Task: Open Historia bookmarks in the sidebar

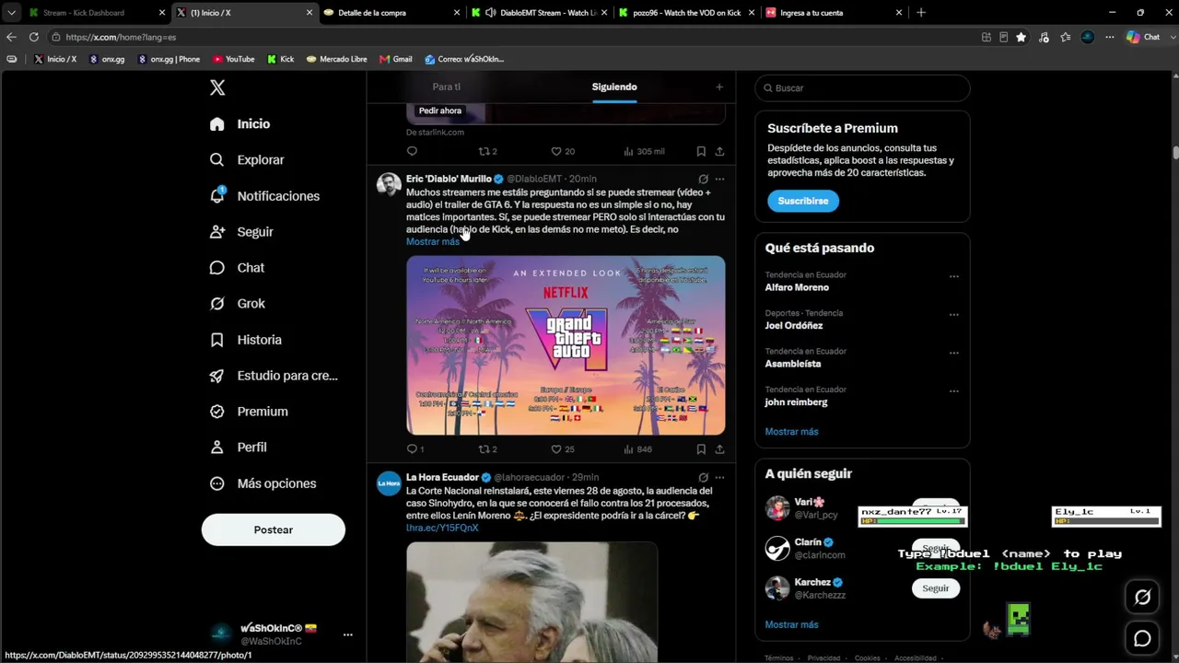Action: (245, 339)
